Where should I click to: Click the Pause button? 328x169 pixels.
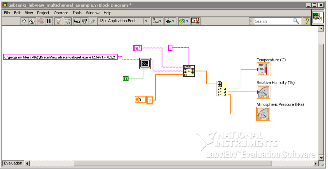tap(49, 21)
